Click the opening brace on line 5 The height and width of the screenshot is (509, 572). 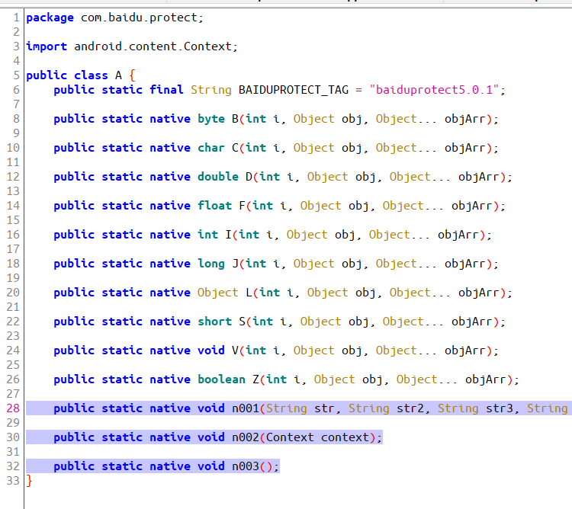tap(132, 75)
